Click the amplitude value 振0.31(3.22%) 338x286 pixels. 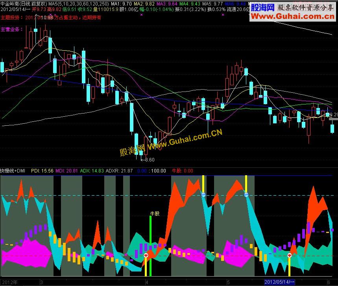point(190,9)
